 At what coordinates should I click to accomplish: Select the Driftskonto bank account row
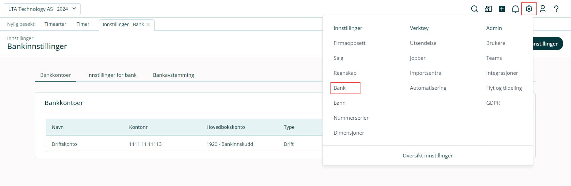[64, 144]
